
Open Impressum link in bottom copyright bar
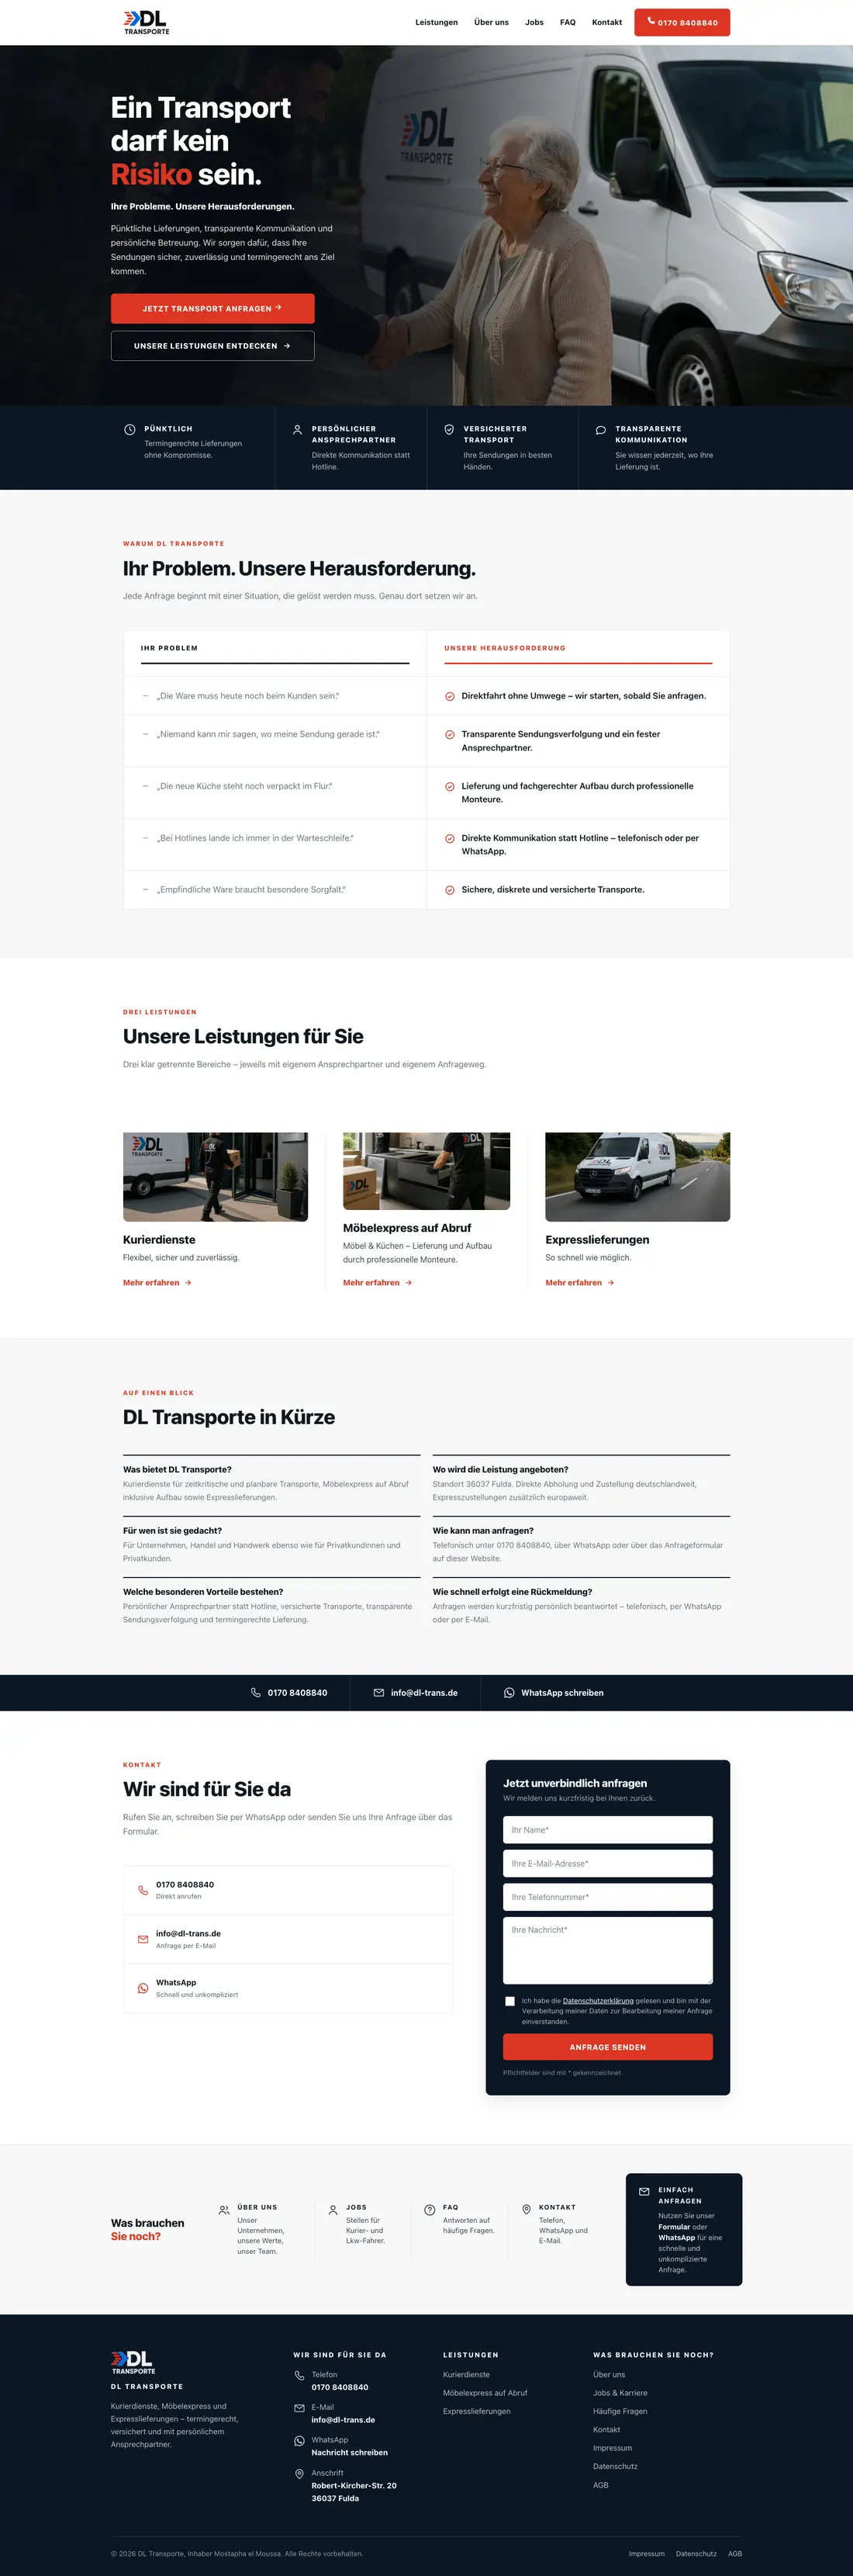(x=646, y=2553)
